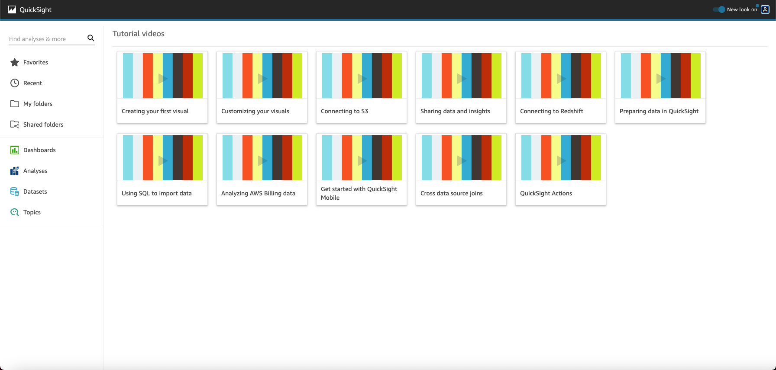The width and height of the screenshot is (776, 370).
Task: Click the Analyses icon in sidebar
Action: (15, 171)
